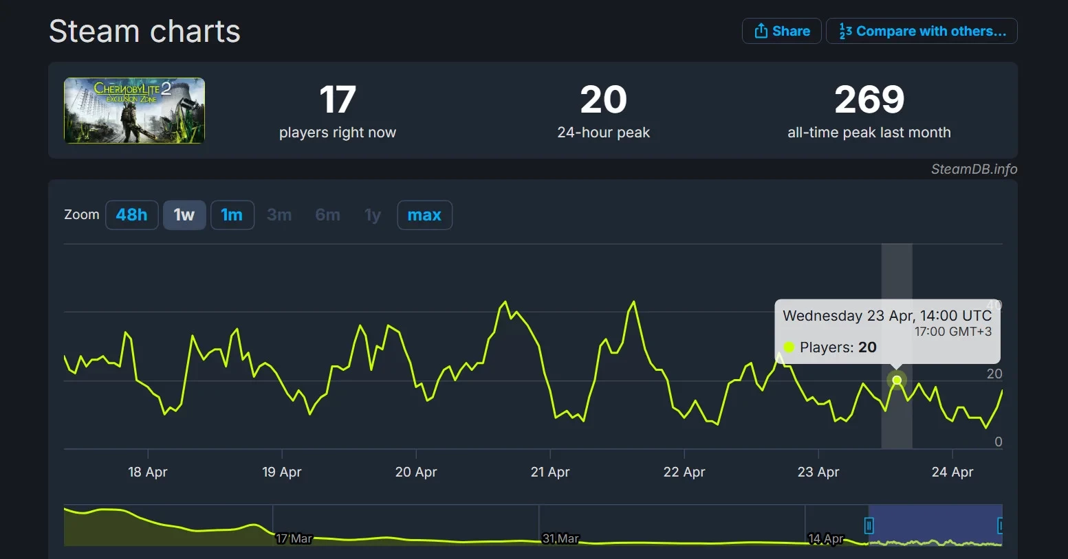Jump to 31 Mar in navigator
The image size is (1068, 559).
tap(560, 538)
